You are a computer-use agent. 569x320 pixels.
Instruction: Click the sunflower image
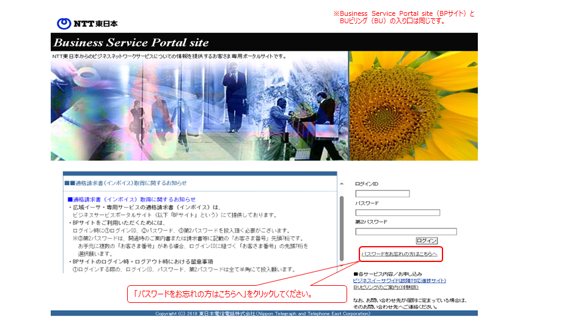coord(413,106)
